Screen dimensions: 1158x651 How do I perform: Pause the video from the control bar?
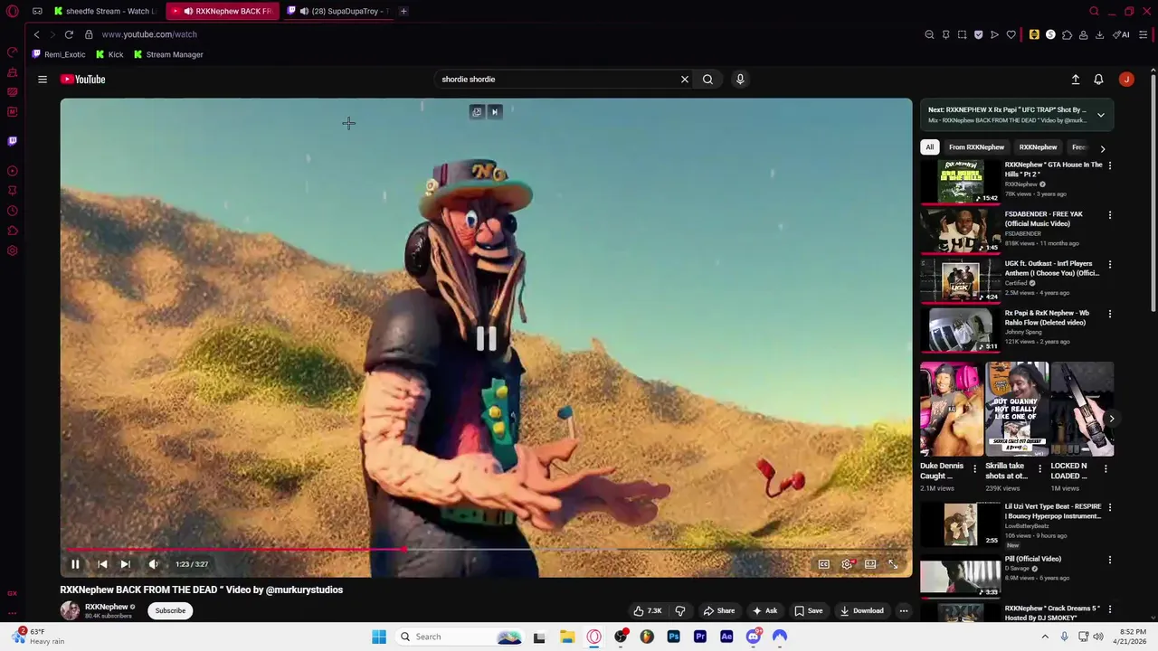[75, 564]
